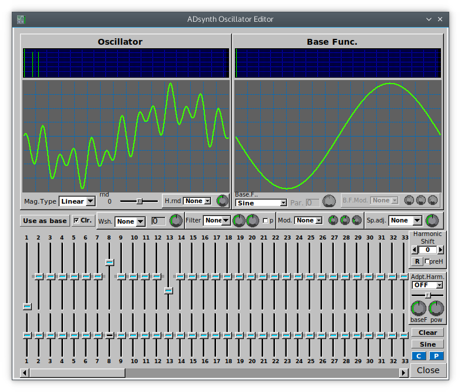The width and height of the screenshot is (461, 392).
Task: Click the first Mod. parameter knob
Action: tap(333, 220)
